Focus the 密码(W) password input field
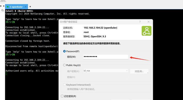The height and width of the screenshot is (100, 183). click(106, 57)
